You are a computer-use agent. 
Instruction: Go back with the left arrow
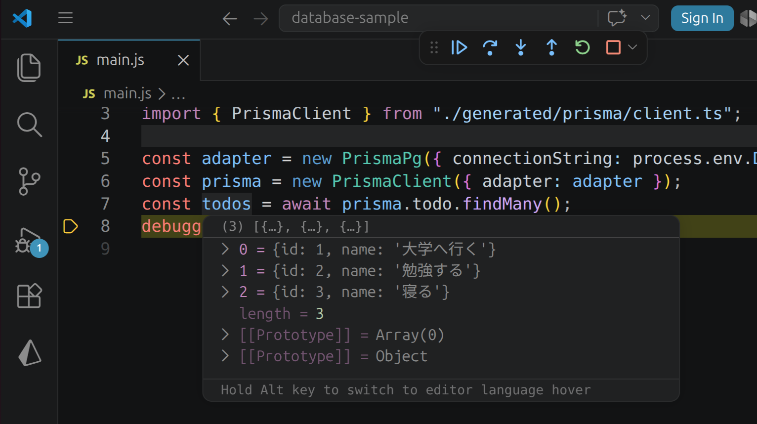tap(230, 19)
